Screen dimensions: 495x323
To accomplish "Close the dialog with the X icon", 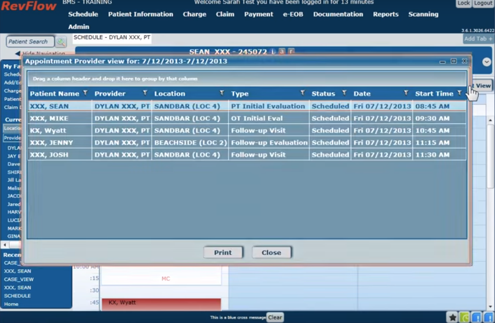I will [x=464, y=61].
